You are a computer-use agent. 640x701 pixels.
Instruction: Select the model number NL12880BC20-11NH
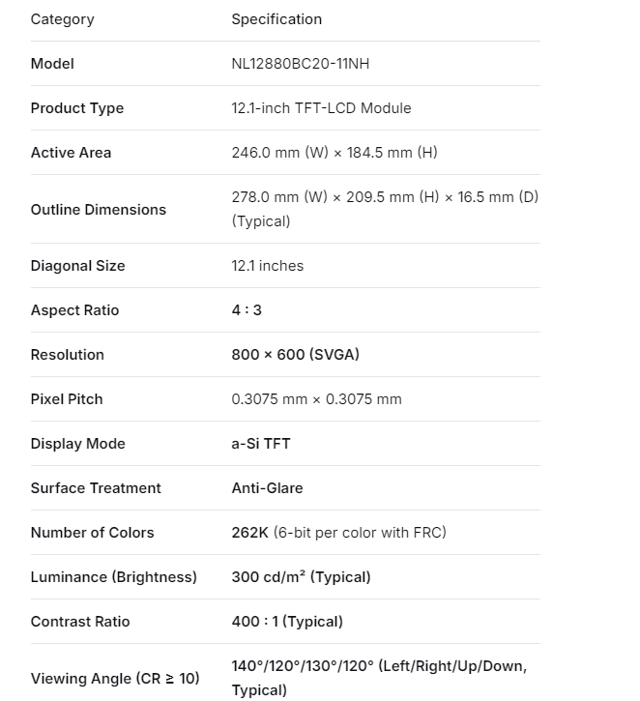(301, 64)
